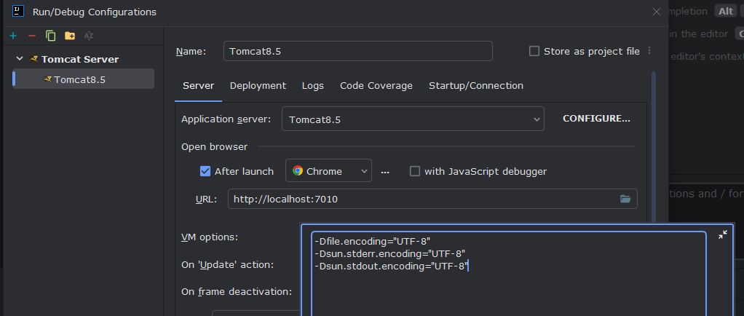This screenshot has height=316, width=744.
Task: Collapse the VM options expanded editor
Action: coord(723,234)
